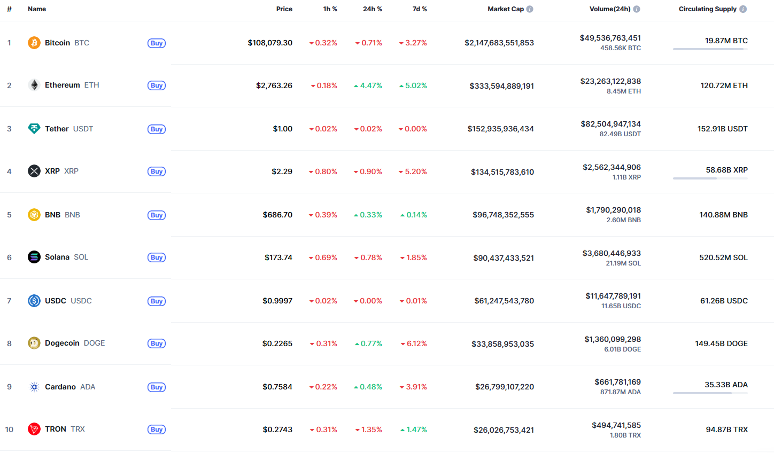Open the Tether USDT name link
The height and width of the screenshot is (453, 774).
tap(69, 129)
